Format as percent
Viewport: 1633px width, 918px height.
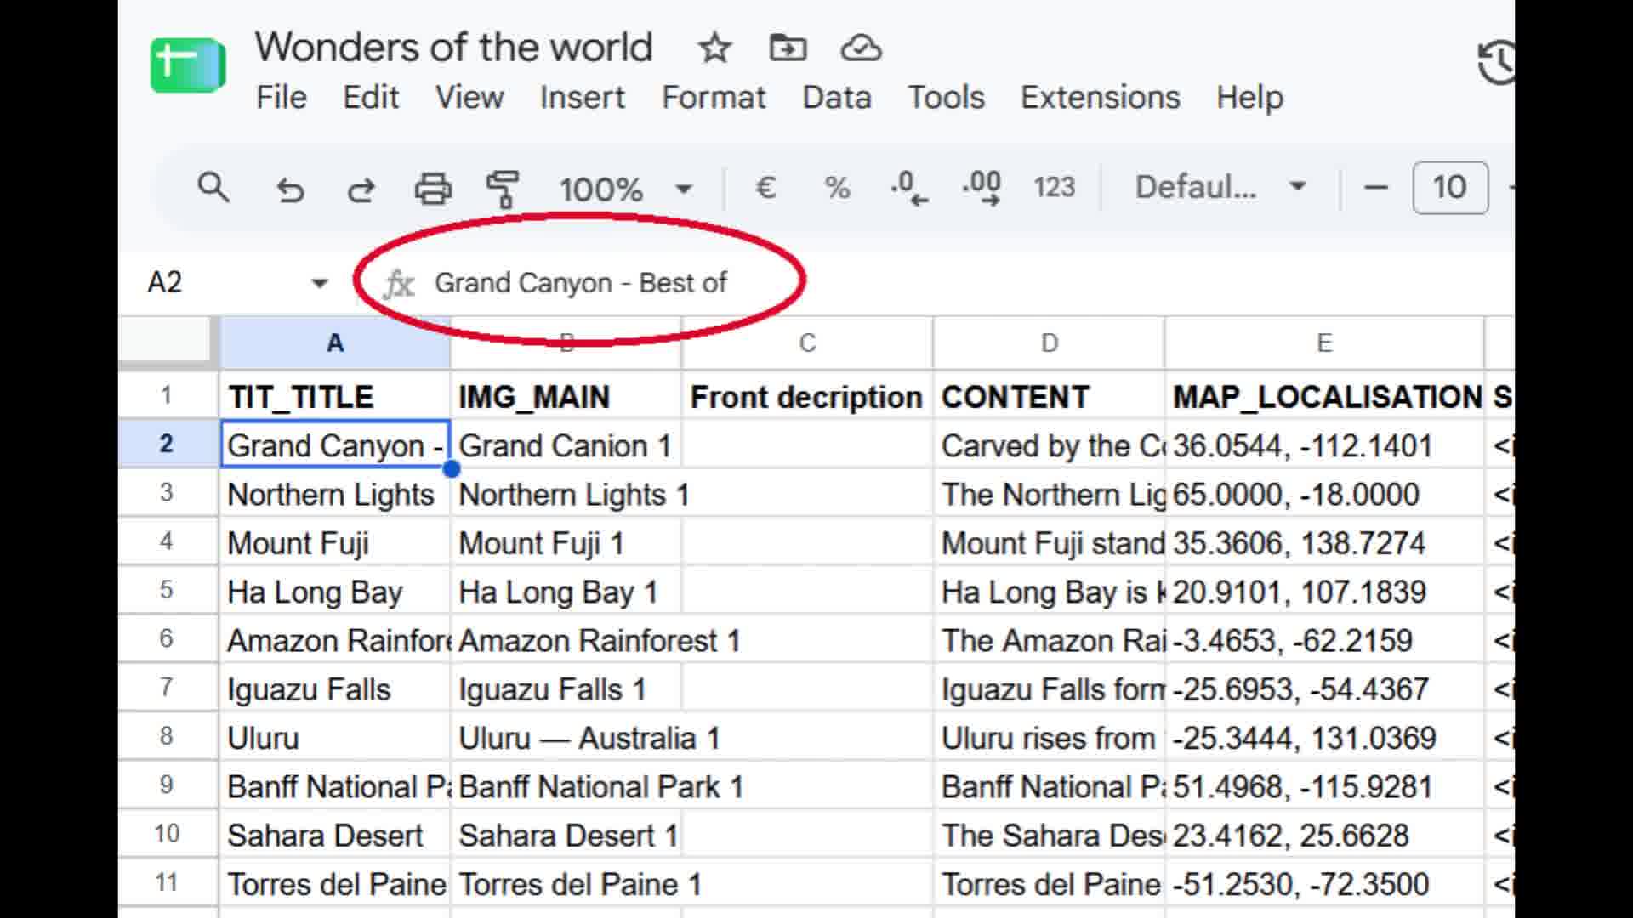[x=837, y=188]
